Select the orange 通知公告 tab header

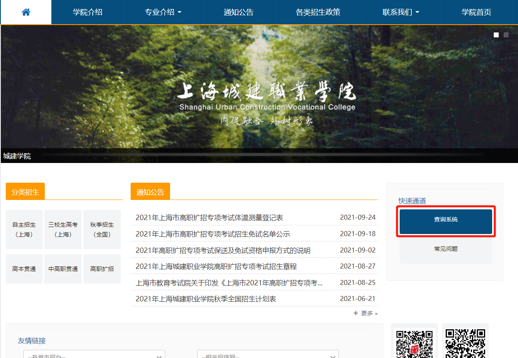150,192
